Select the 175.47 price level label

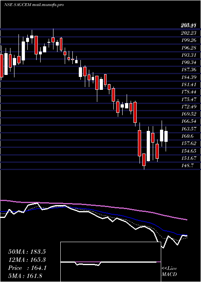pyautogui.click(x=189, y=100)
